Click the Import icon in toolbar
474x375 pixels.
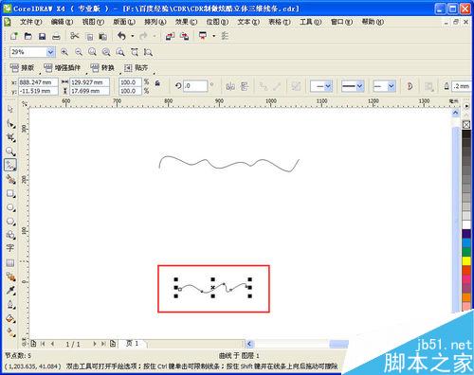(x=170, y=36)
